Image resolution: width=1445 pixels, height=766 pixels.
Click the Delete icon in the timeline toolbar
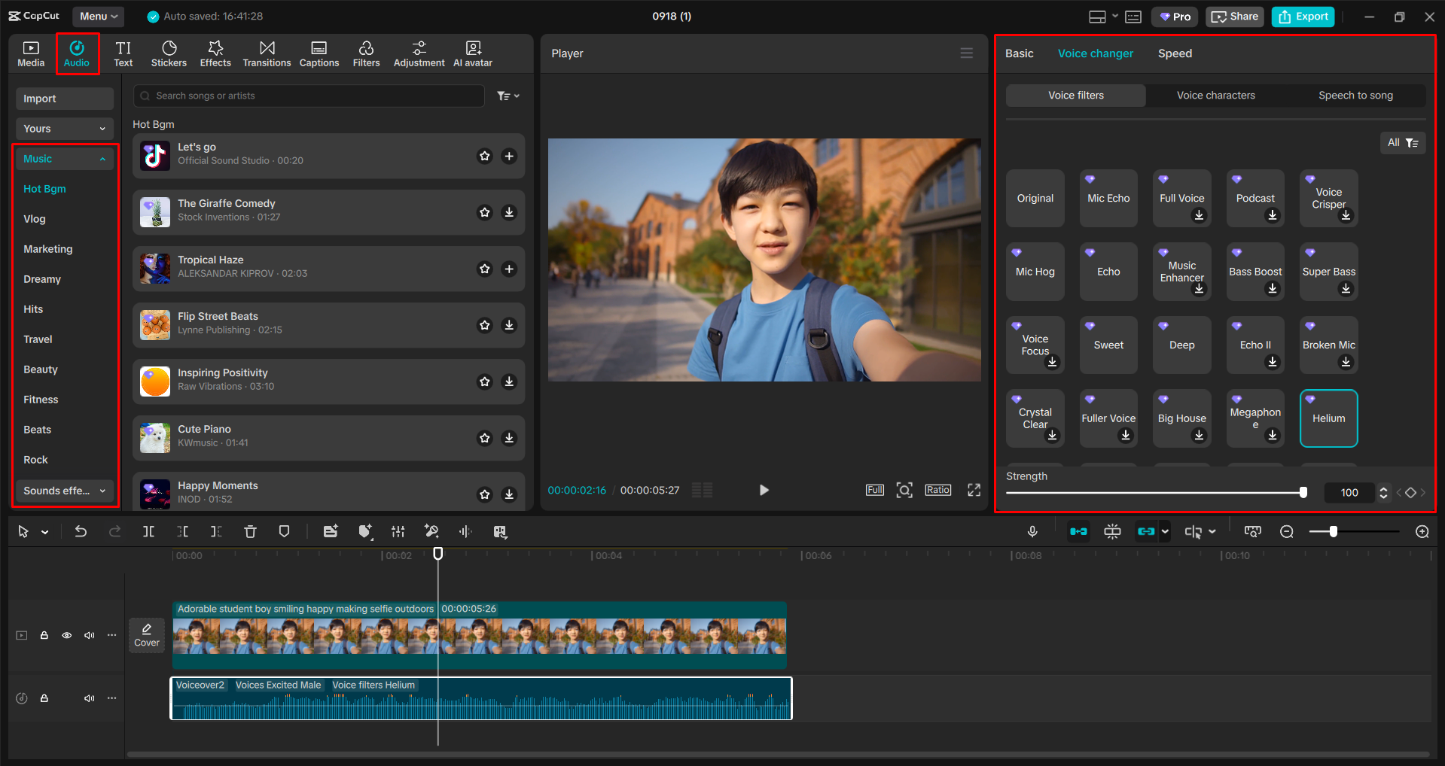click(250, 531)
